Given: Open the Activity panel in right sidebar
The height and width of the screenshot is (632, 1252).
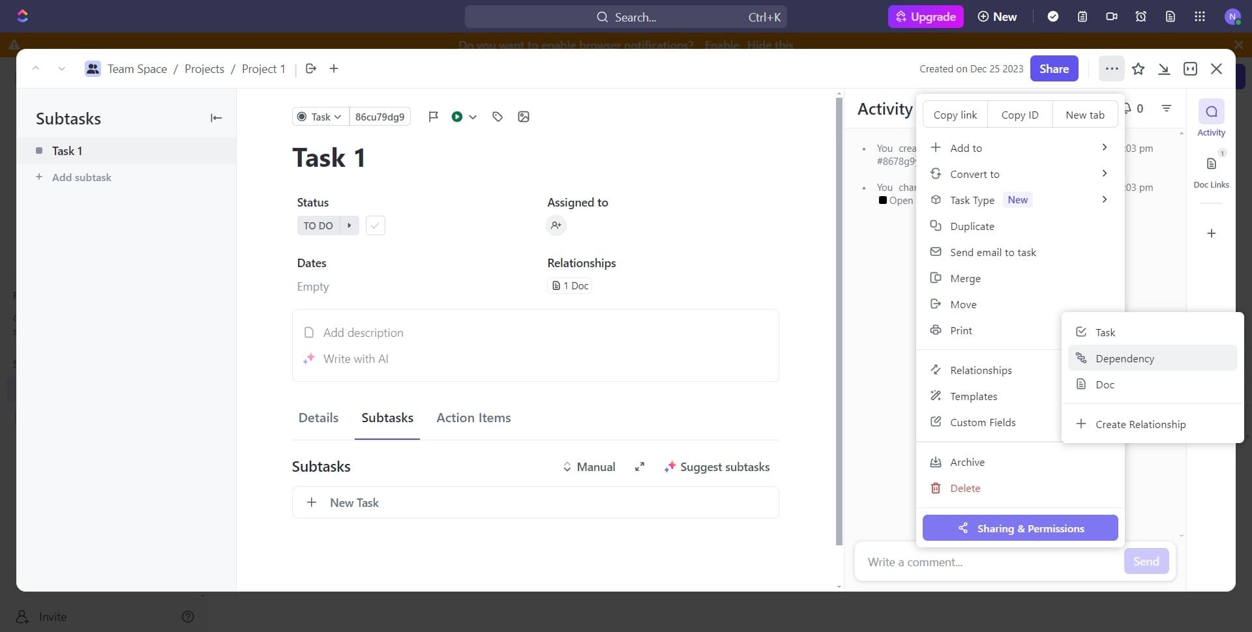Looking at the screenshot, I should (1211, 117).
